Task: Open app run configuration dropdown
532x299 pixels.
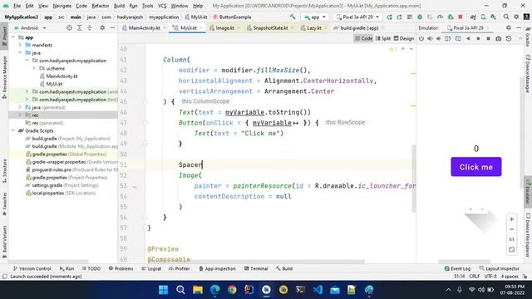Action: tap(315, 17)
